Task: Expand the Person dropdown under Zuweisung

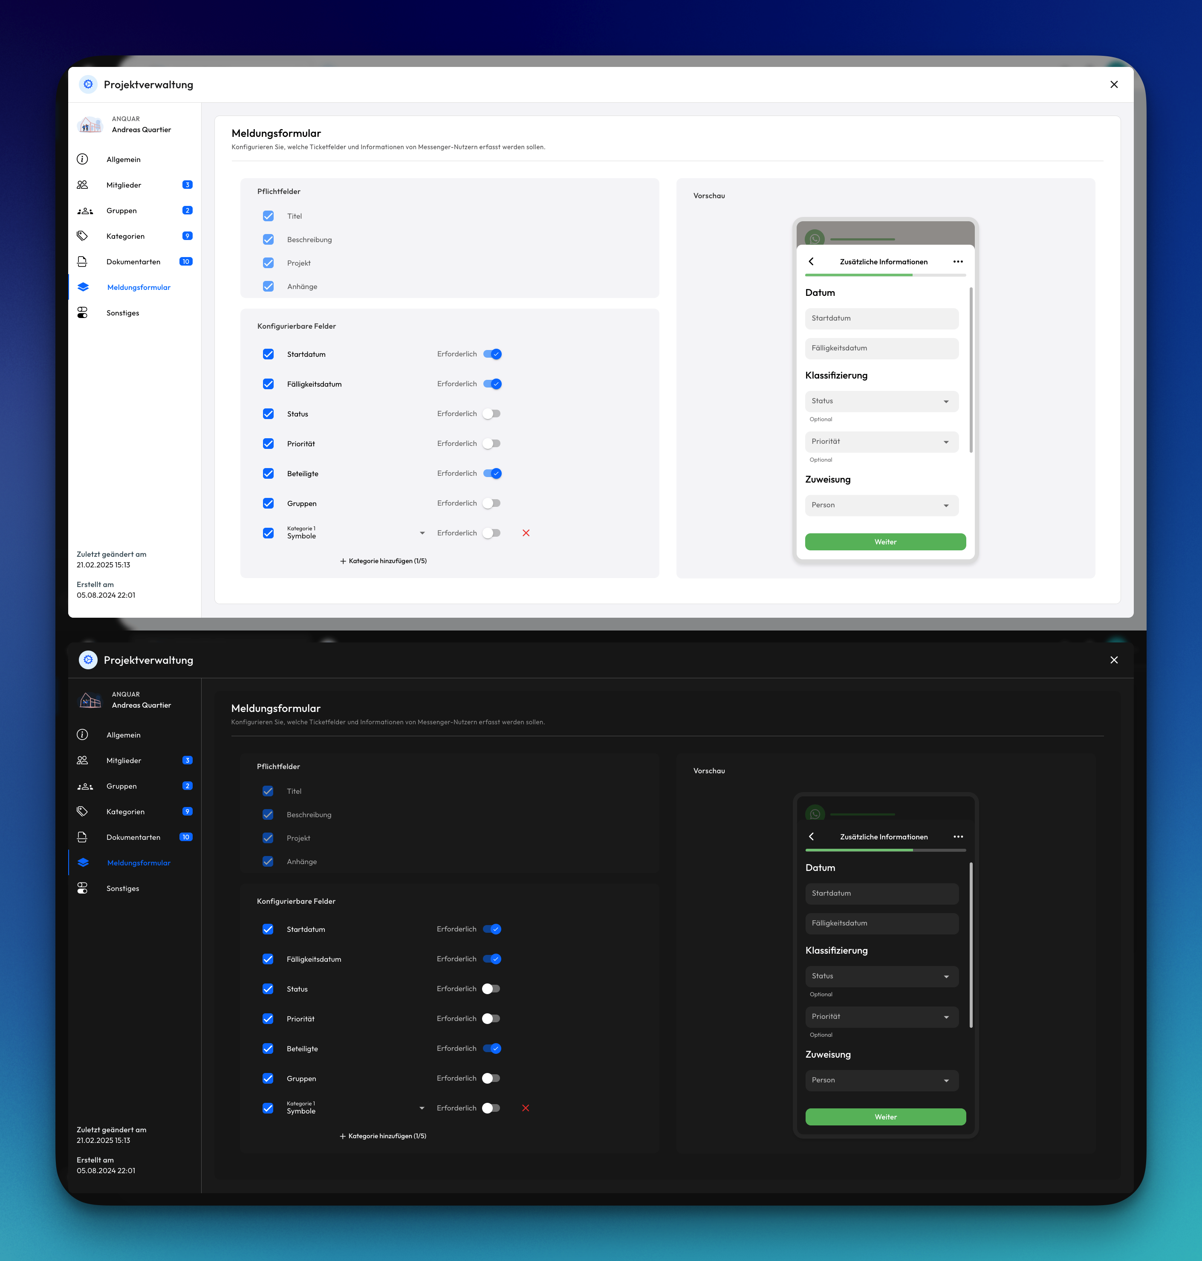Action: tap(881, 505)
